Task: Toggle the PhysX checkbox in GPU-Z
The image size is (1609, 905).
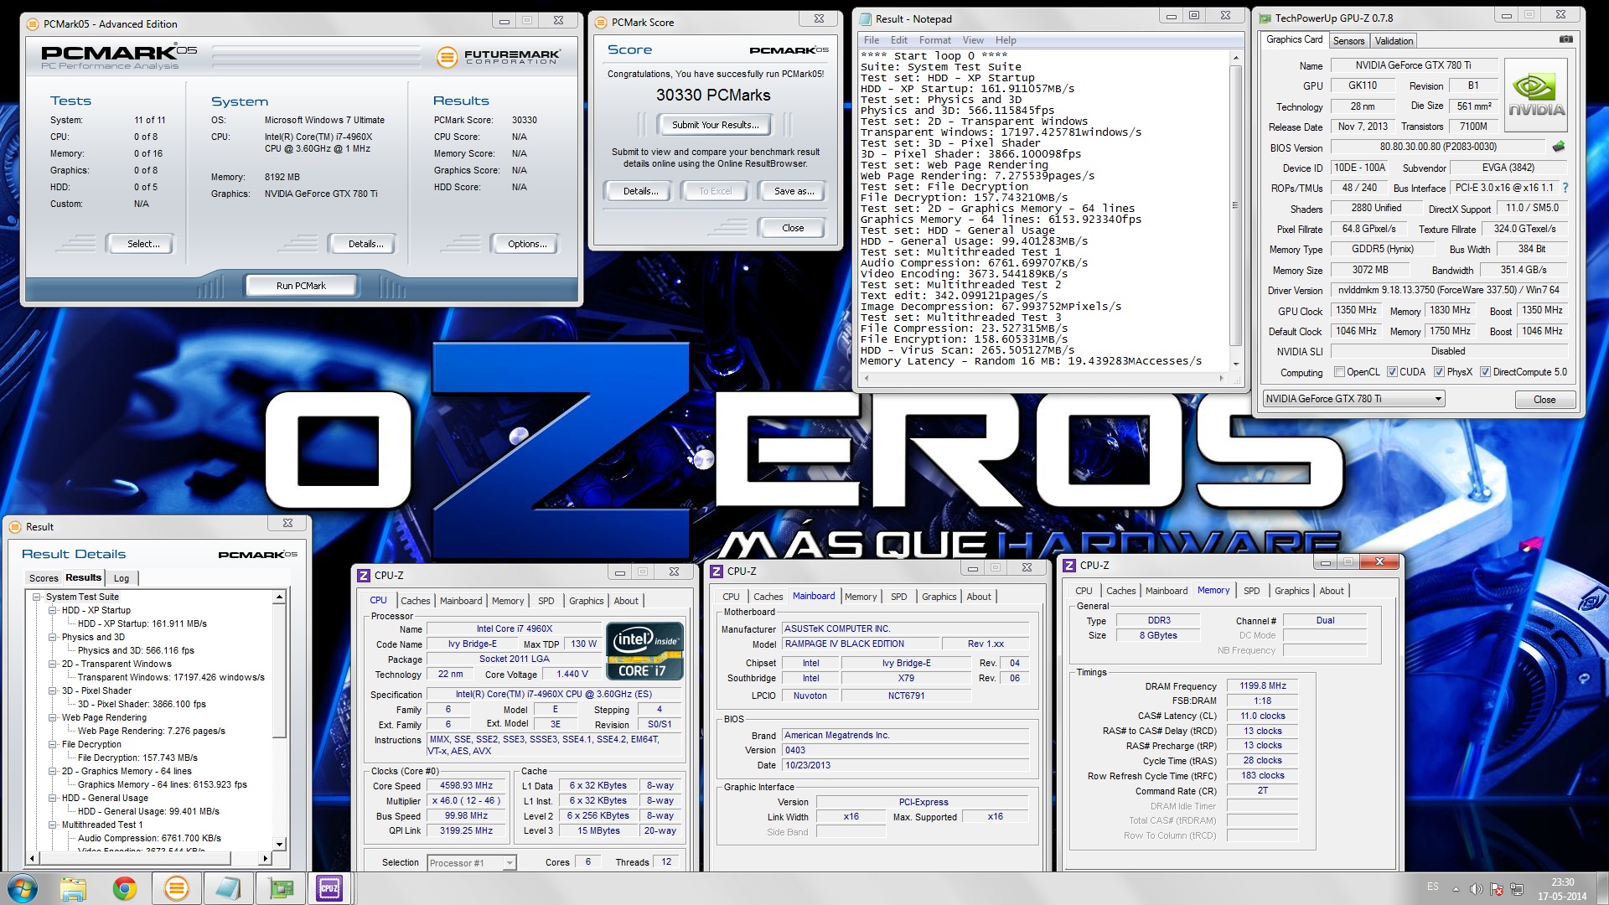Action: click(1439, 372)
